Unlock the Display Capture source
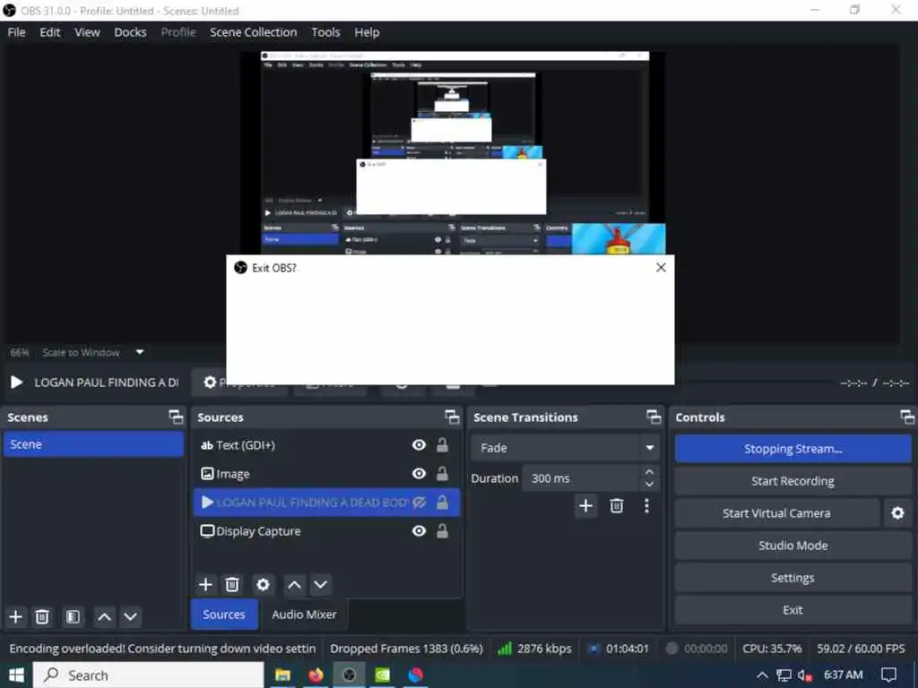 pos(443,530)
